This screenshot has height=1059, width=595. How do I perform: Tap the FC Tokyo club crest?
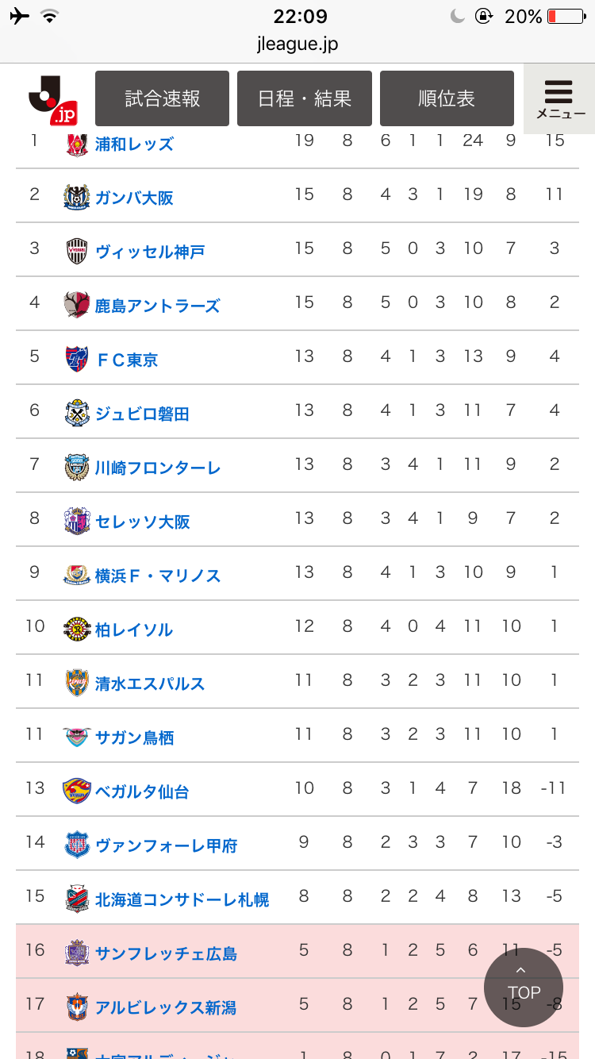77,359
